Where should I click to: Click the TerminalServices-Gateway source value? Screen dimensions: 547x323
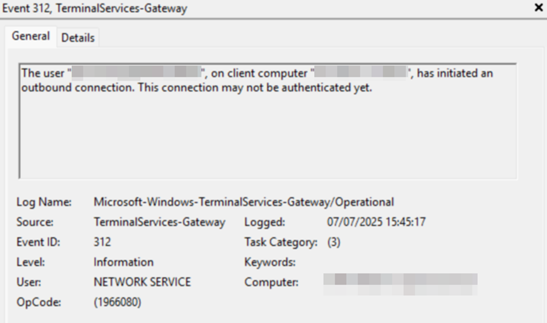pos(159,222)
